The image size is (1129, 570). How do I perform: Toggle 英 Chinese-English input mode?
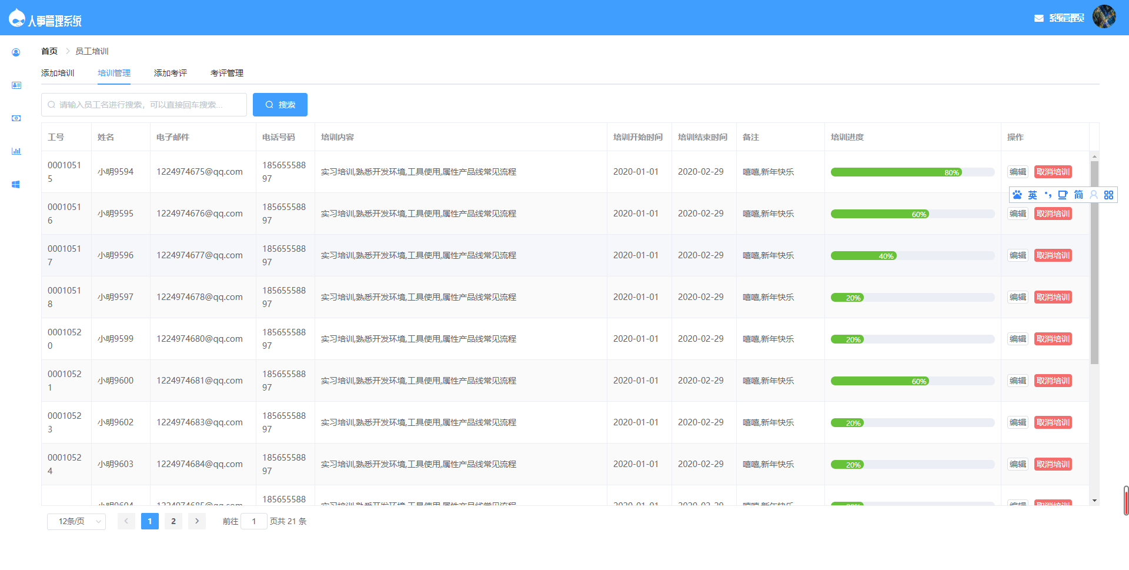1033,195
